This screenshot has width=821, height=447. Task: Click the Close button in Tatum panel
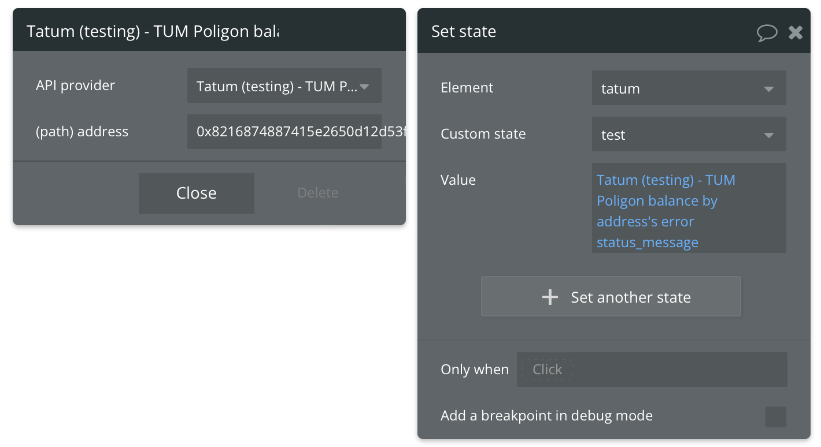pos(197,193)
